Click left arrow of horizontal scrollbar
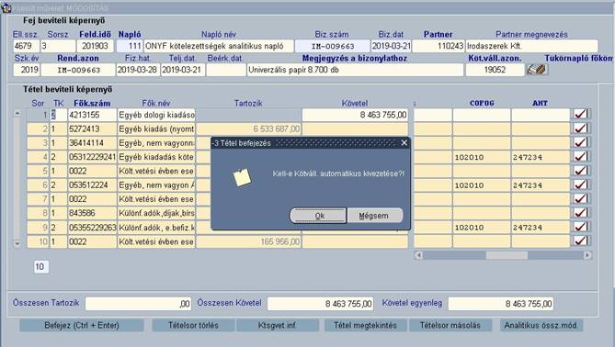This screenshot has width=615, height=347. click(418, 255)
